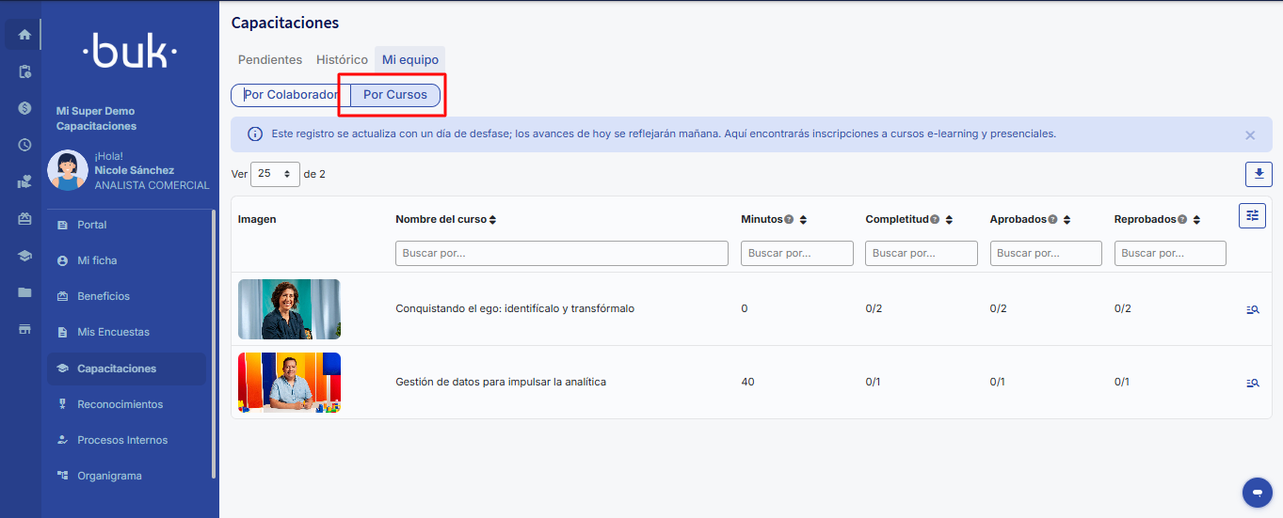1283x518 pixels.
Task: Open the graduation cap icon in left rail
Action: coord(24,256)
